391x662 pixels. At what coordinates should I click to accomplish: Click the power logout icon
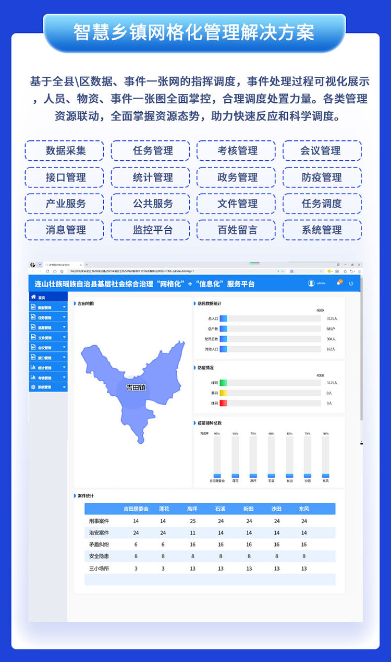[351, 283]
